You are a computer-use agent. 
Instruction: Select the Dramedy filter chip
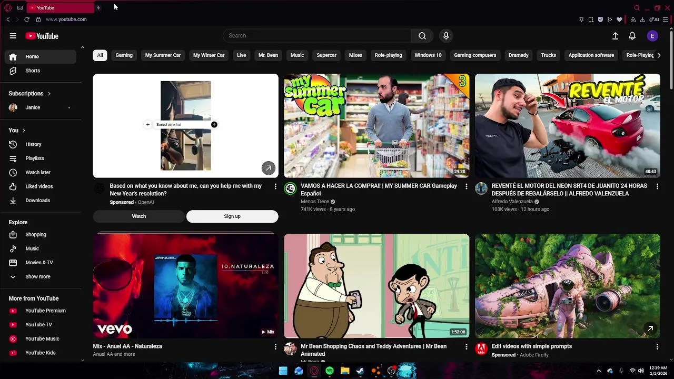pos(518,55)
